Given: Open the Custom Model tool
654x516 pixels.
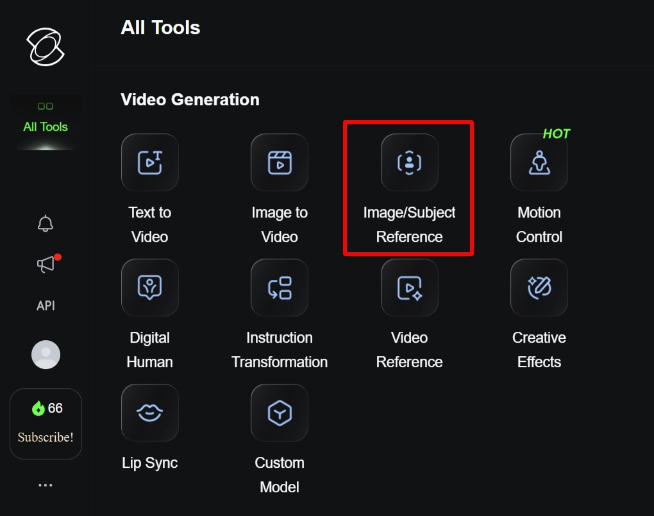Looking at the screenshot, I should coord(280,413).
